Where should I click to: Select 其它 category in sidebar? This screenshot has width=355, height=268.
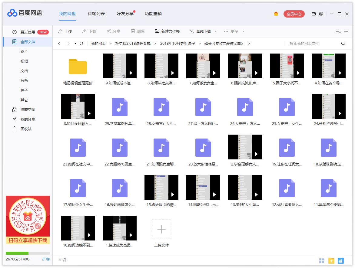(x=24, y=100)
